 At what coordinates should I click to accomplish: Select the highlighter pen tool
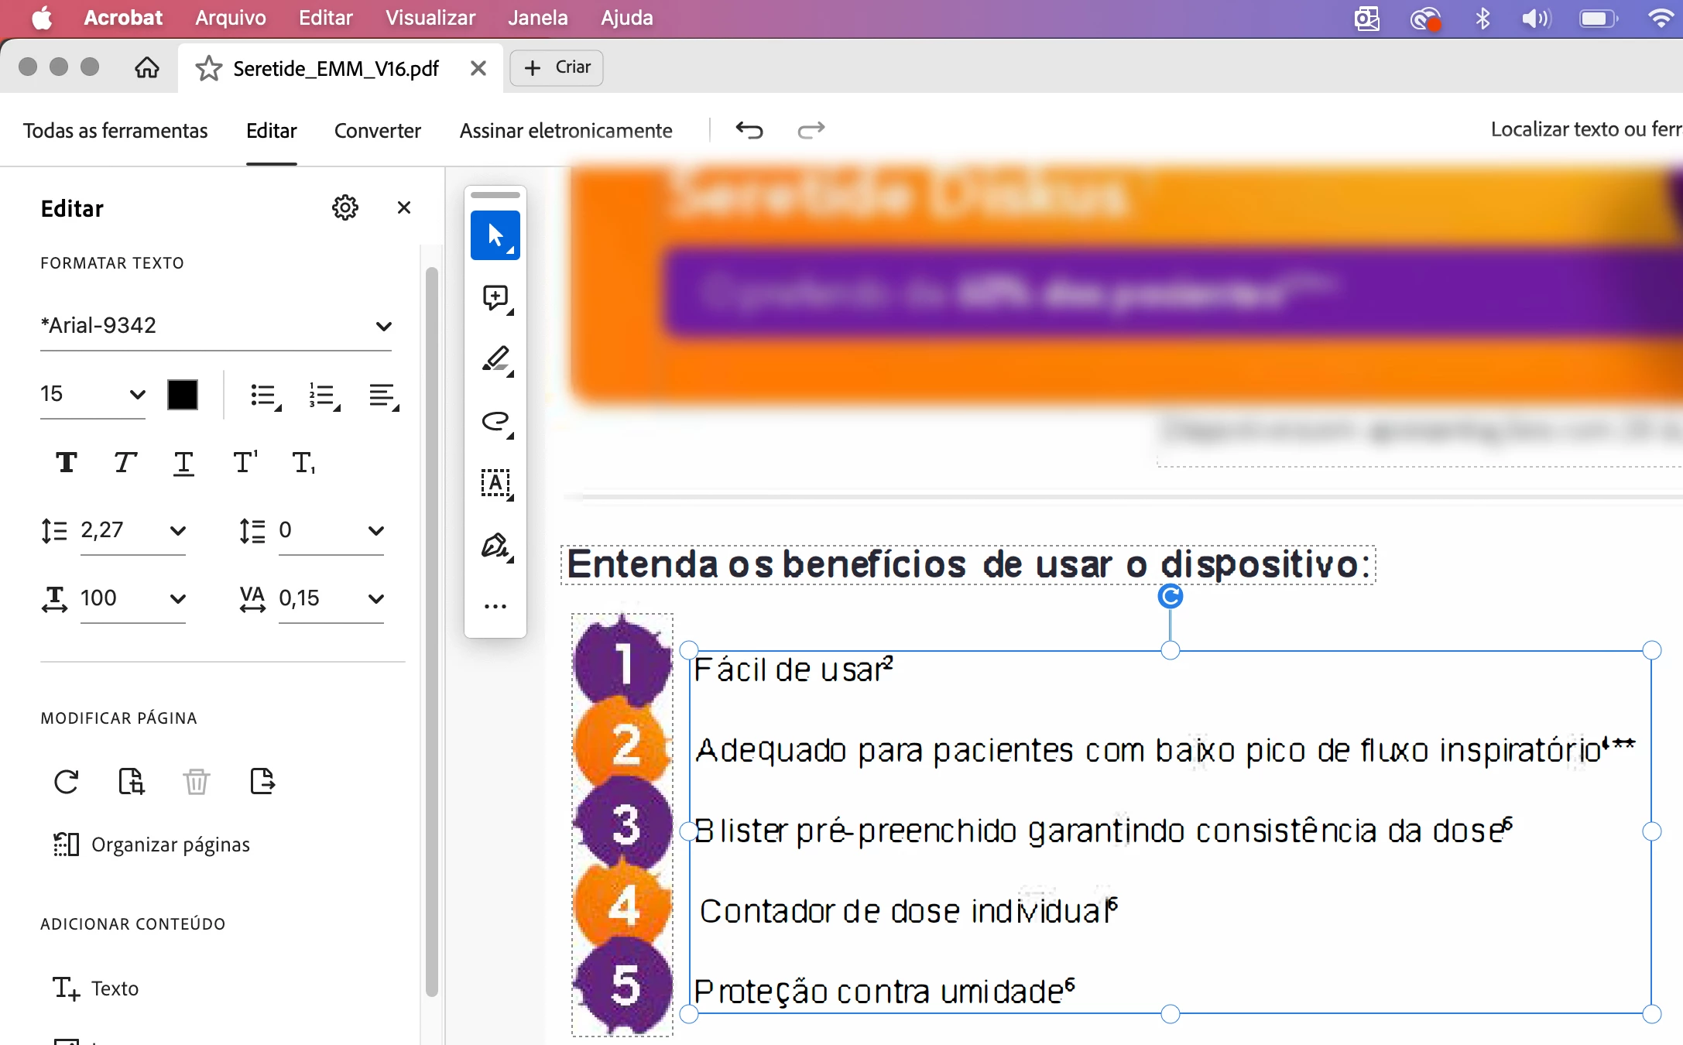point(495,360)
